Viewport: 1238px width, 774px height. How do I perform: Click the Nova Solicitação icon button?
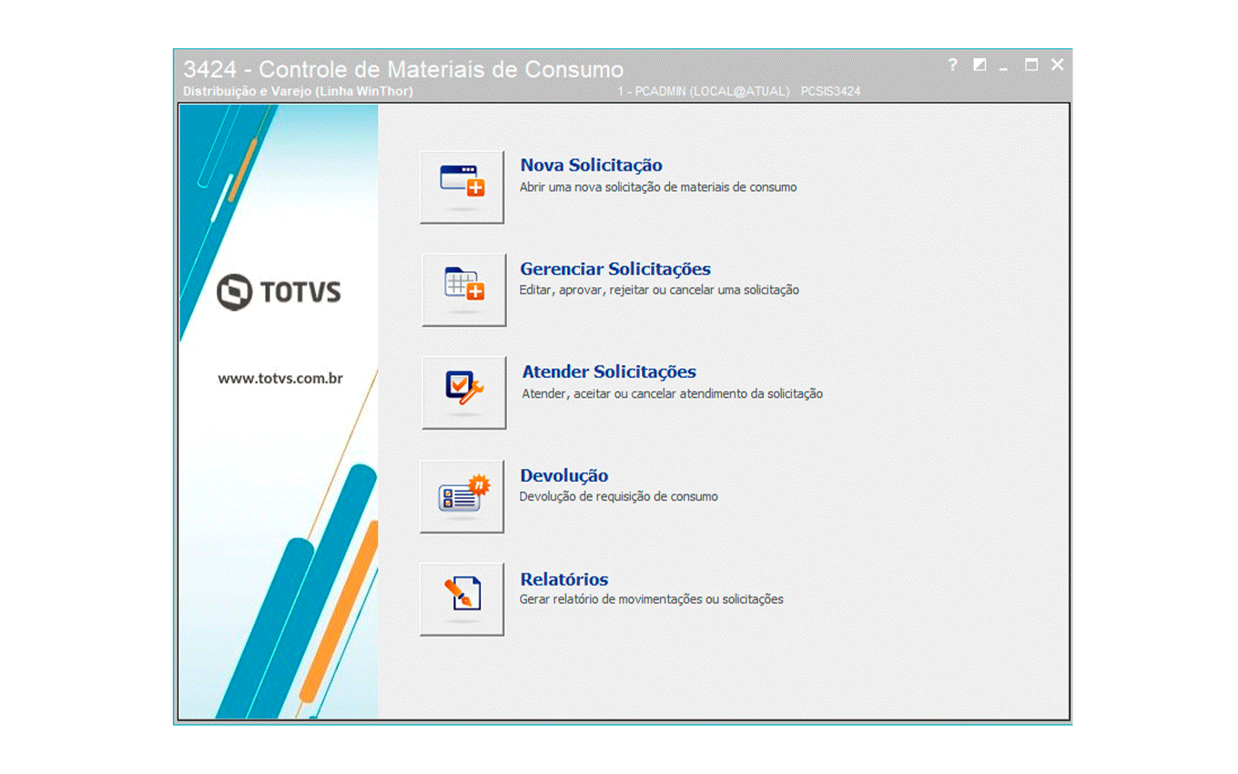(462, 187)
